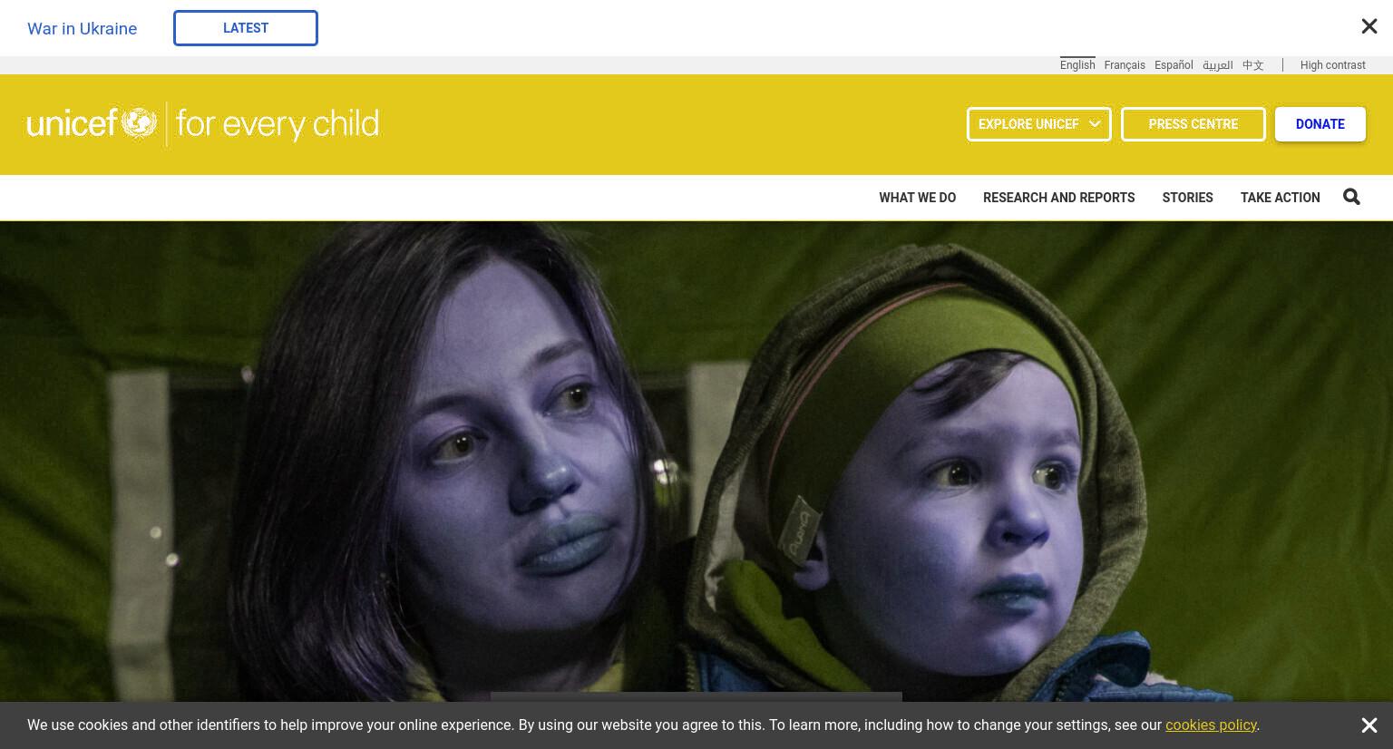The image size is (1393, 749).
Task: Expand the Explore UNICEF dropdown chevron
Action: click(1095, 124)
